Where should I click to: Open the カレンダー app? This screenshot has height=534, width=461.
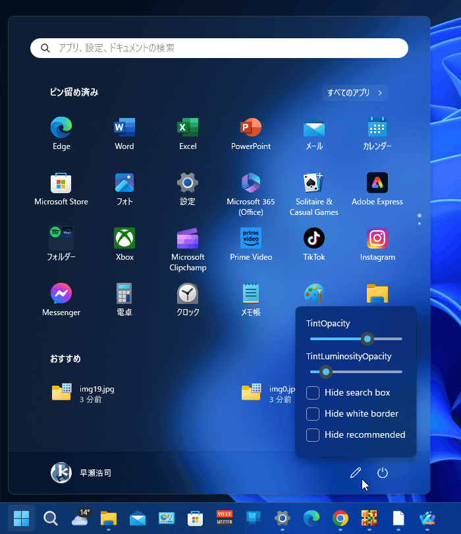coord(377,133)
